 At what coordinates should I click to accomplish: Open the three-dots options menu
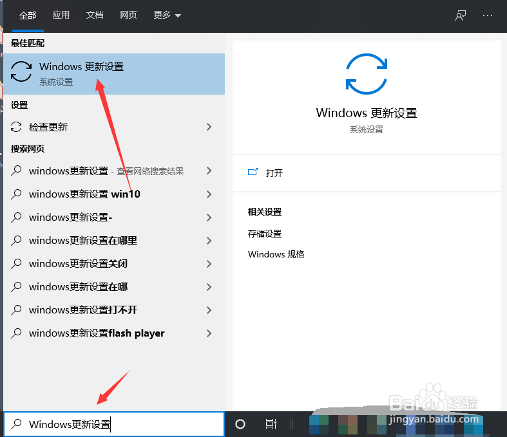click(x=487, y=15)
